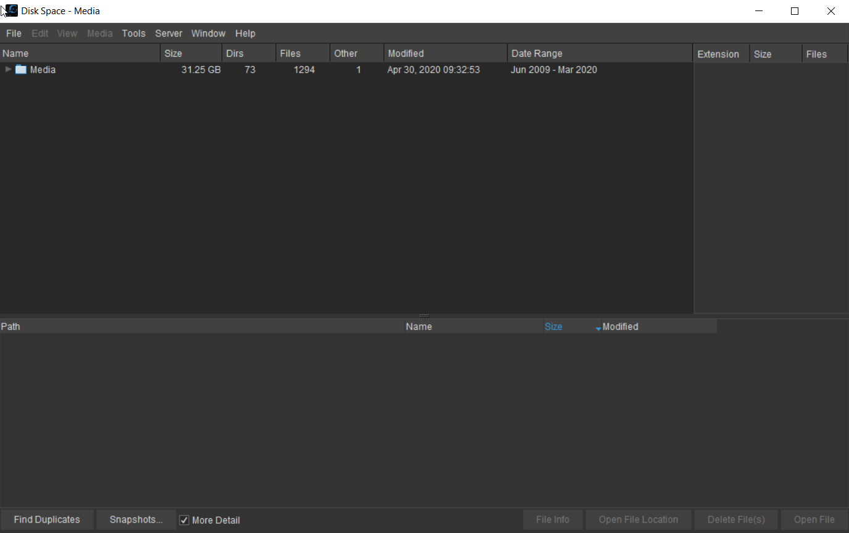Click the Size header in extension panel
The image size is (849, 533).
(776, 54)
